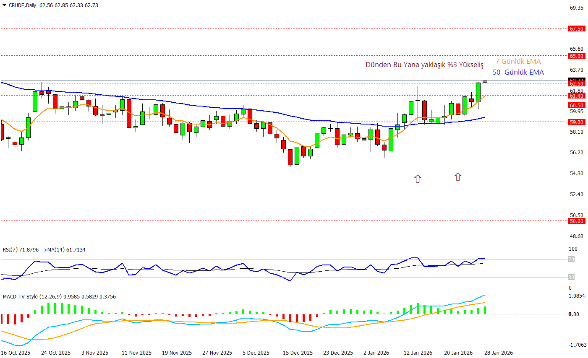Expand the triangle beside CRUDE,Daily title

coord(4,5)
